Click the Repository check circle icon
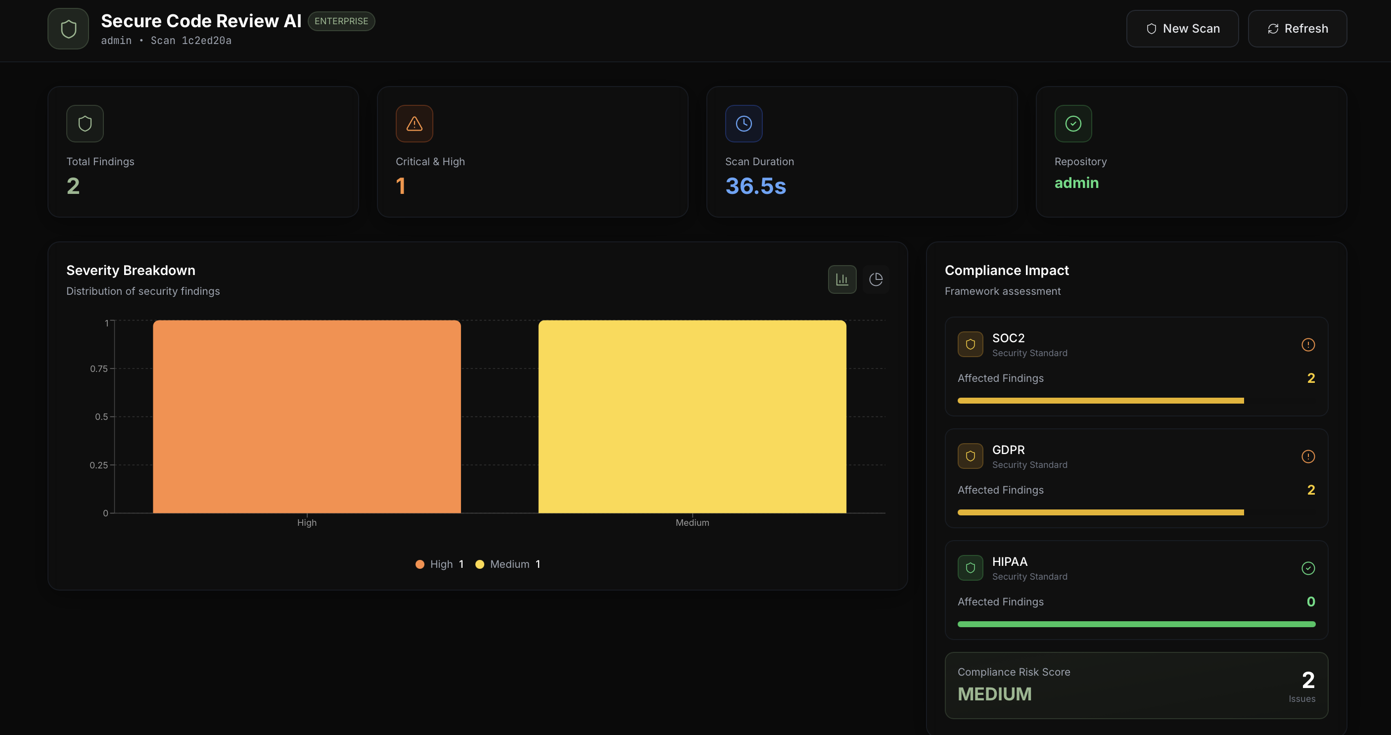 (1073, 124)
